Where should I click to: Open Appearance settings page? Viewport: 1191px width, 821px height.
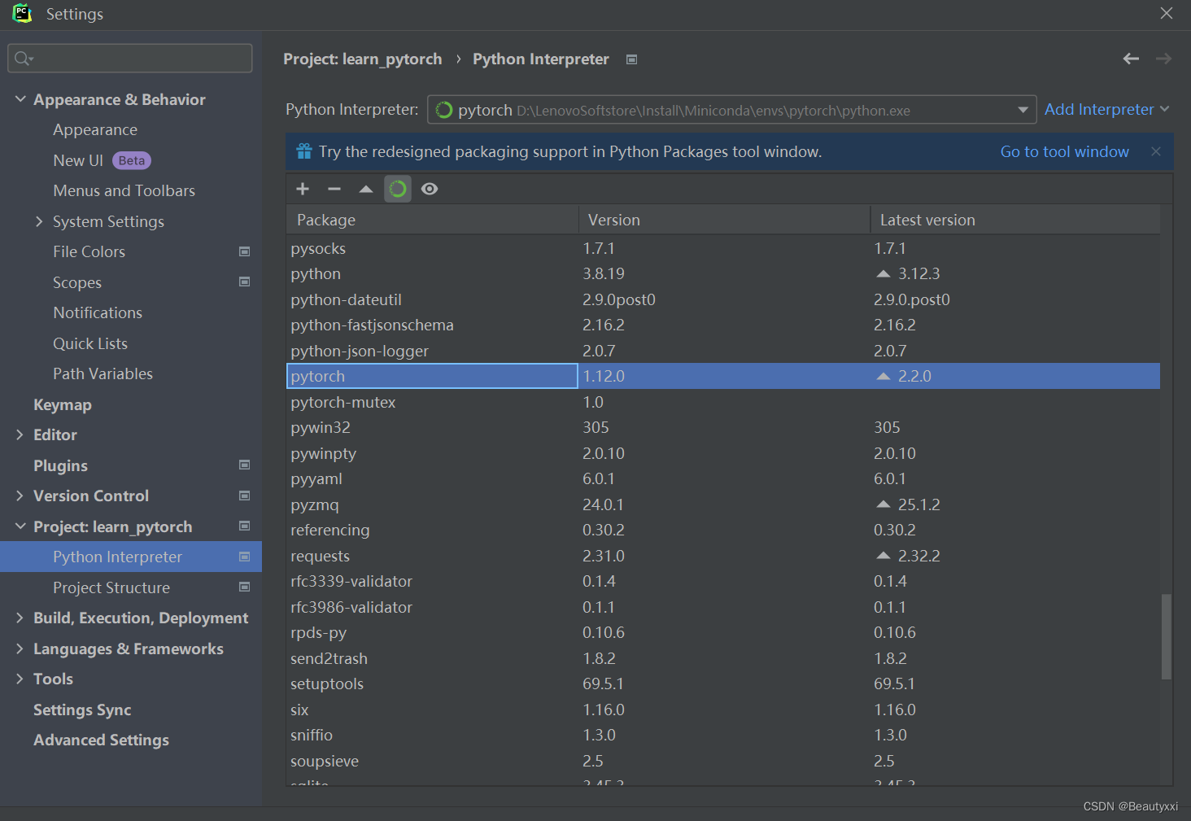pos(95,130)
